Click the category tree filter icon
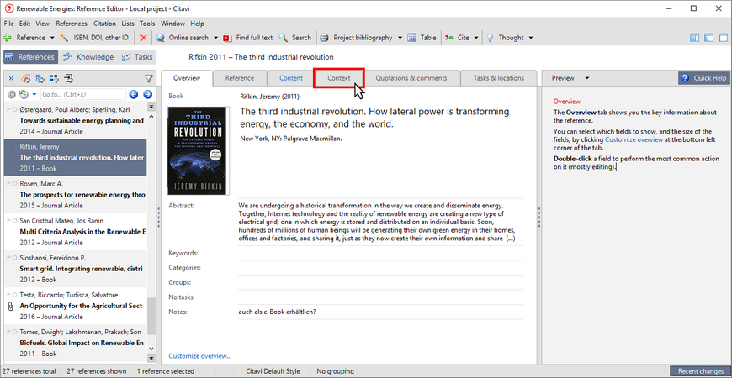 (40, 78)
